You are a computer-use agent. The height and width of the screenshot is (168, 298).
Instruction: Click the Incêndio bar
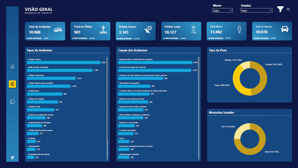click(x=32, y=141)
